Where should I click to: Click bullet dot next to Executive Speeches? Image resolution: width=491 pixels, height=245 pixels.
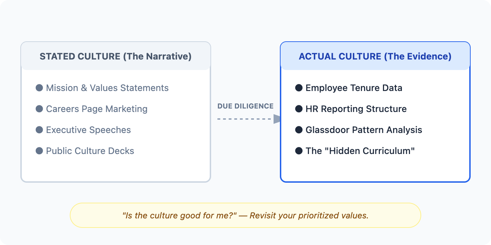[x=39, y=130]
